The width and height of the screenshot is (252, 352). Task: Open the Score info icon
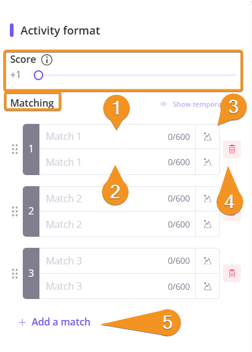coord(47,60)
